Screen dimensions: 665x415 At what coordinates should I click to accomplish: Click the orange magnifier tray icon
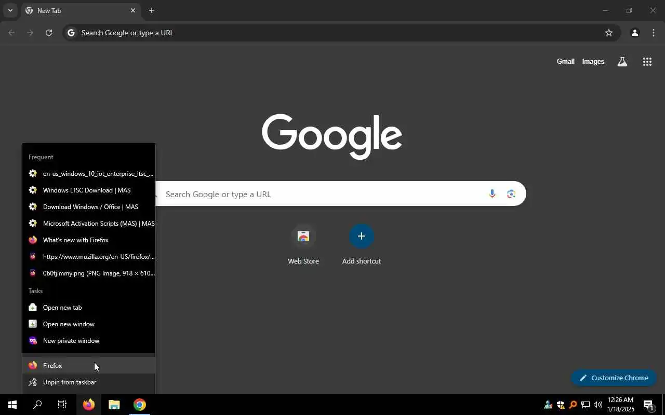pos(573,405)
